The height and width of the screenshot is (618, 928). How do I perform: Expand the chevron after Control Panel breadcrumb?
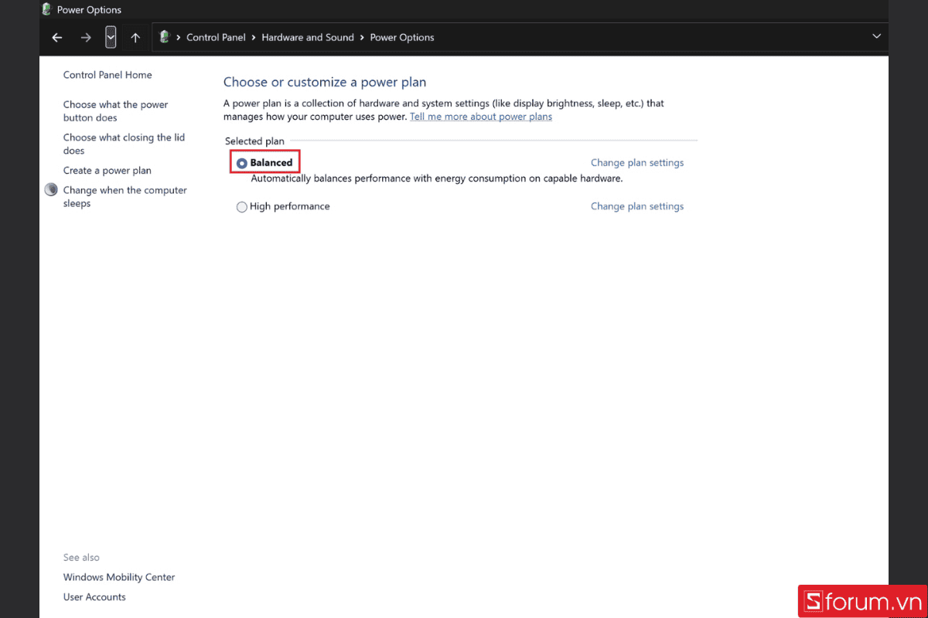(x=254, y=37)
